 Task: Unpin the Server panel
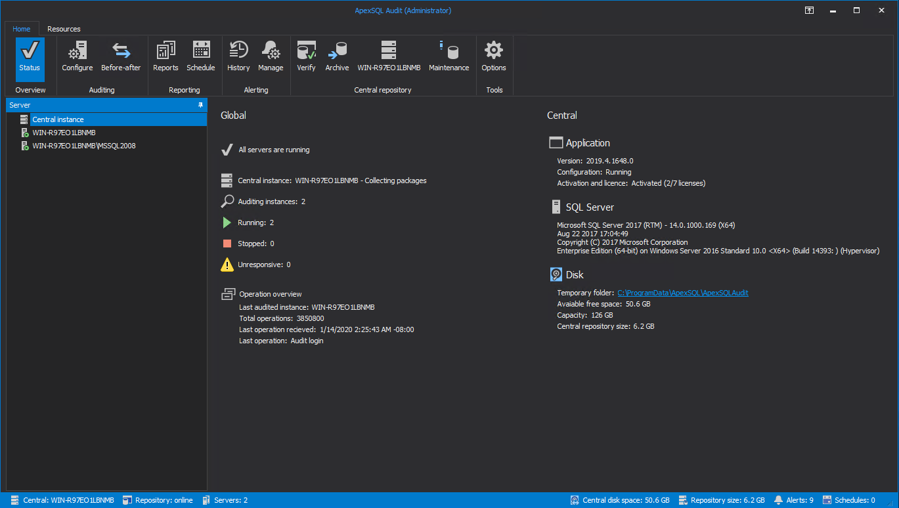click(201, 105)
